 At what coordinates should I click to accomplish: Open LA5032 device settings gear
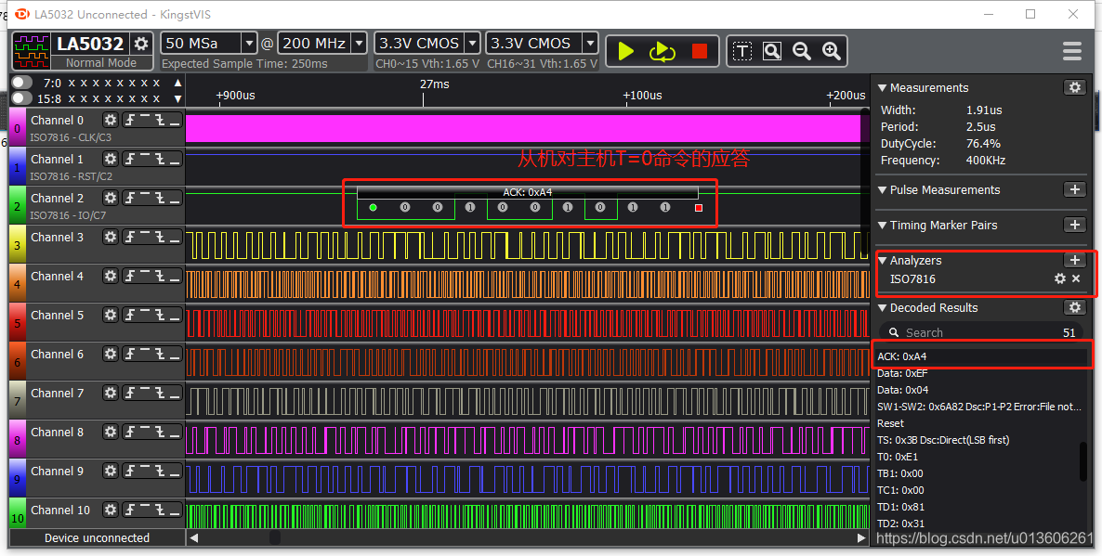(141, 44)
